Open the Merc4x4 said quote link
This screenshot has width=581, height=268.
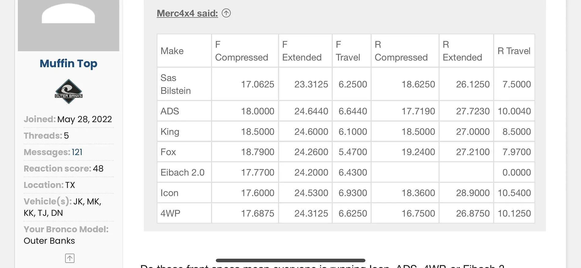pyautogui.click(x=187, y=13)
